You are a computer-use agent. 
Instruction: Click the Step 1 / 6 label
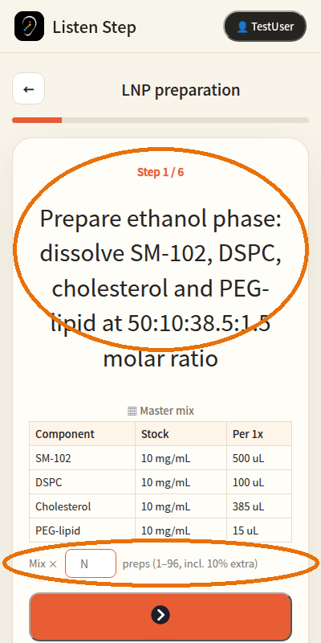(160, 172)
